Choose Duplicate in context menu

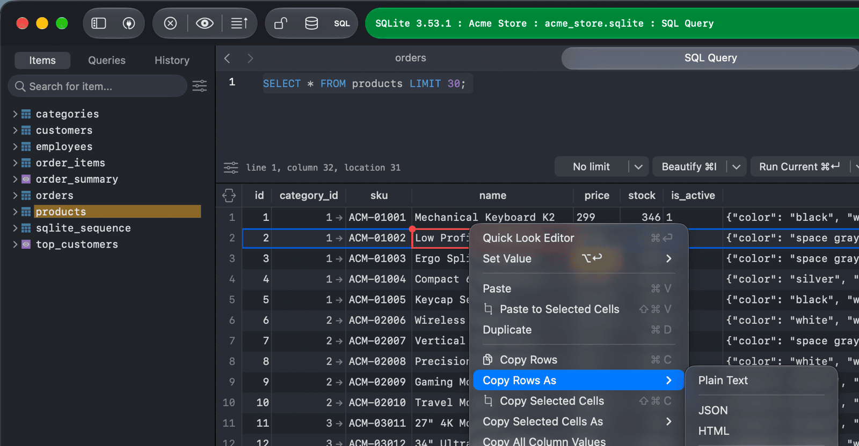click(x=578, y=330)
